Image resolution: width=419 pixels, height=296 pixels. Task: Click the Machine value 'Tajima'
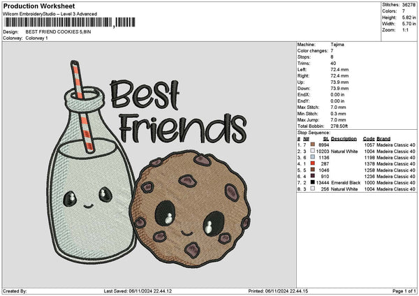pos(337,45)
